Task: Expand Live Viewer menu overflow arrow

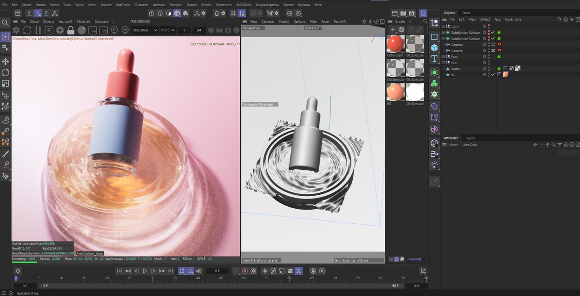Action: coord(114,21)
